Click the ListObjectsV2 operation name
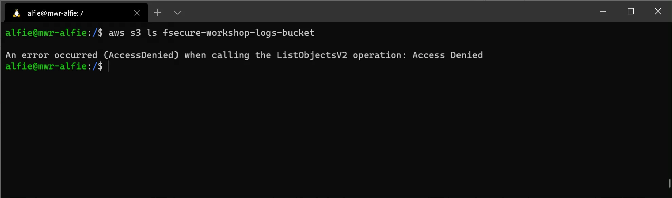This screenshot has height=198, width=672. (312, 55)
